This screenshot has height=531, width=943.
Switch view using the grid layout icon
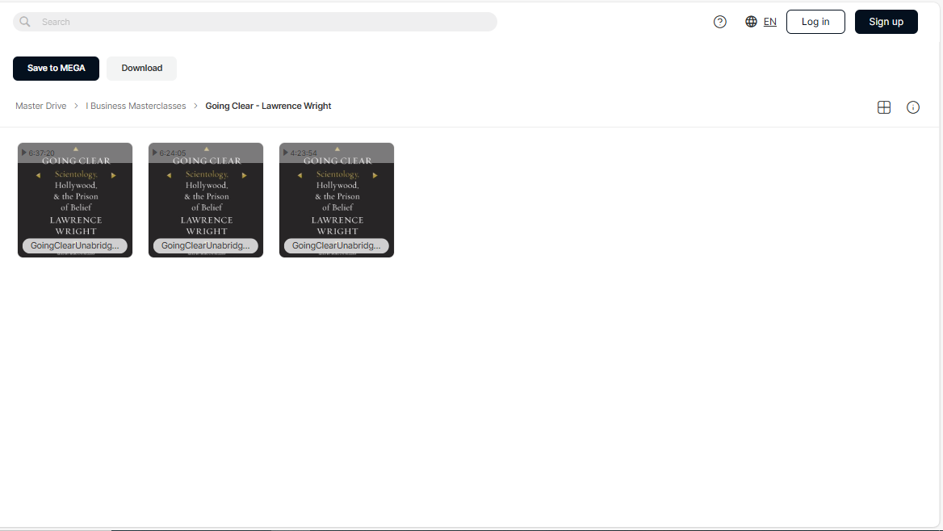tap(884, 107)
